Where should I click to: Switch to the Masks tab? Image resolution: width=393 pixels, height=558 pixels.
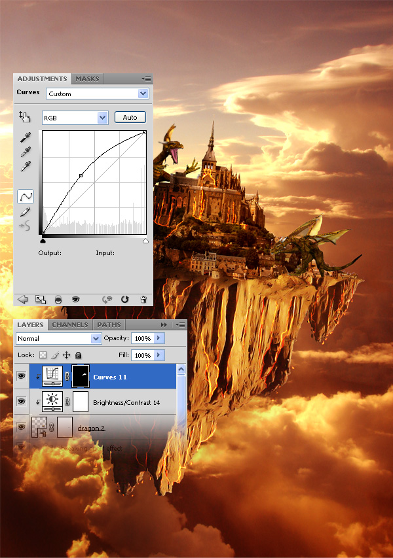pyautogui.click(x=87, y=78)
